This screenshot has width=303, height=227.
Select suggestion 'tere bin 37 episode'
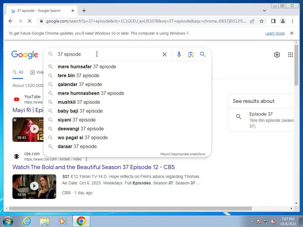pos(127,75)
